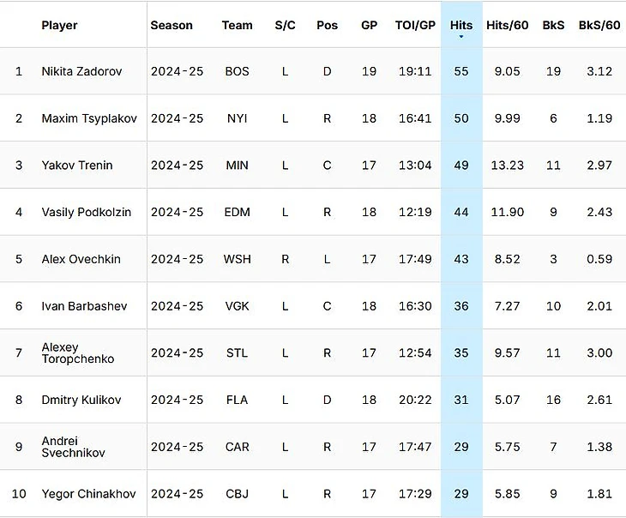Open Alex Ovechkin player profile

[81, 259]
